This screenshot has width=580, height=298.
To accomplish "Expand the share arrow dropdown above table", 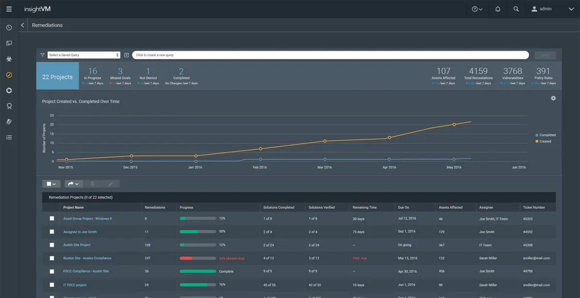I will pyautogui.click(x=73, y=184).
